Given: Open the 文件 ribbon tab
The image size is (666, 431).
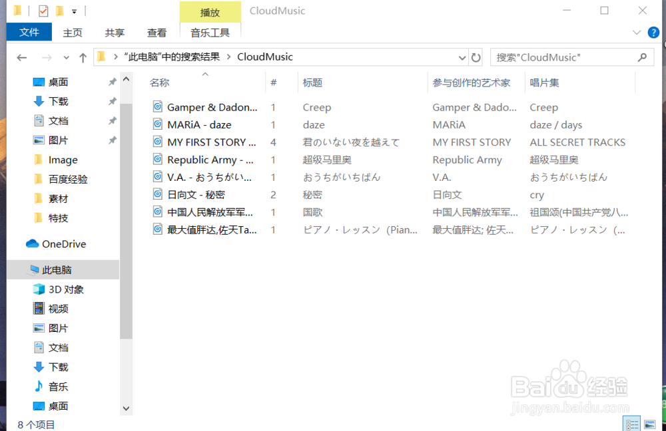Looking at the screenshot, I should click(29, 32).
